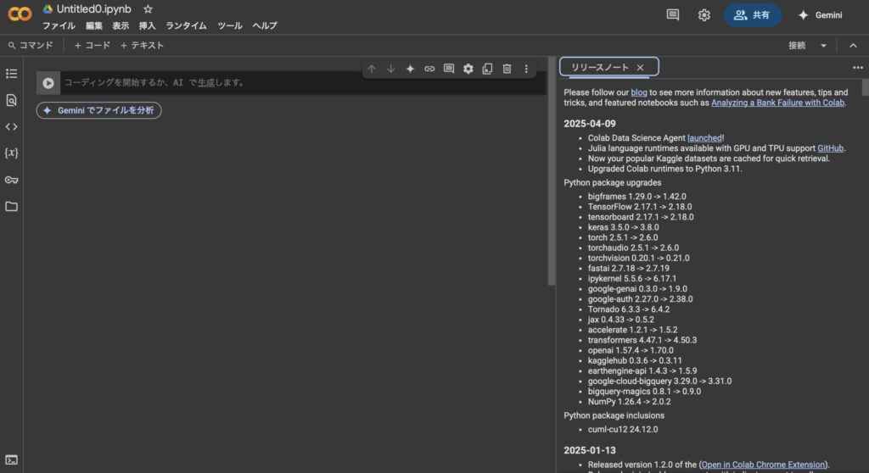
Task: Click the 2025-04-09 heading
Action: point(590,124)
